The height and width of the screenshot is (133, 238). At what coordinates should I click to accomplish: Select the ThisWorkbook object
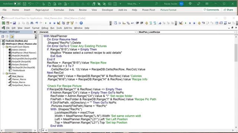point(18,71)
